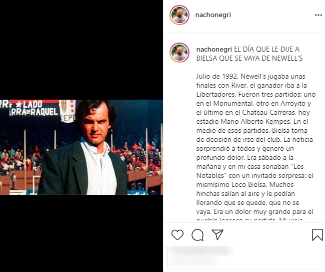Open comments with the speech bubble icon
This screenshot has width=325, height=272.
197,235
